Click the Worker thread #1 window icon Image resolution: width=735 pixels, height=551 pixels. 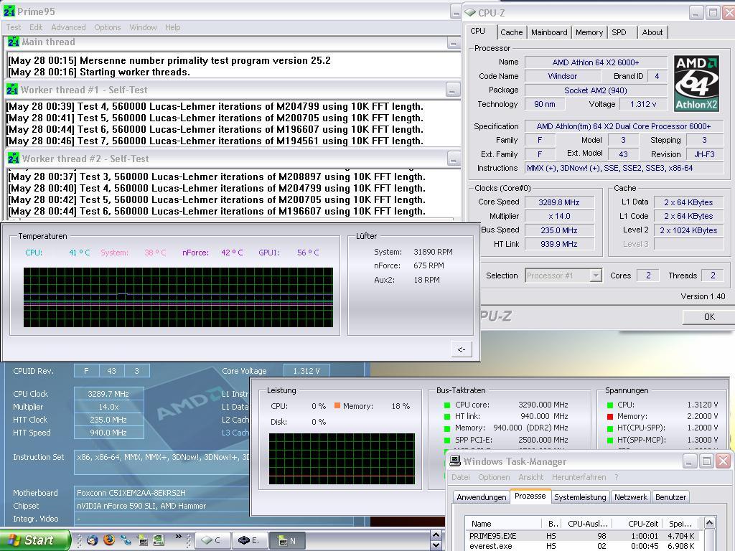(x=12, y=90)
